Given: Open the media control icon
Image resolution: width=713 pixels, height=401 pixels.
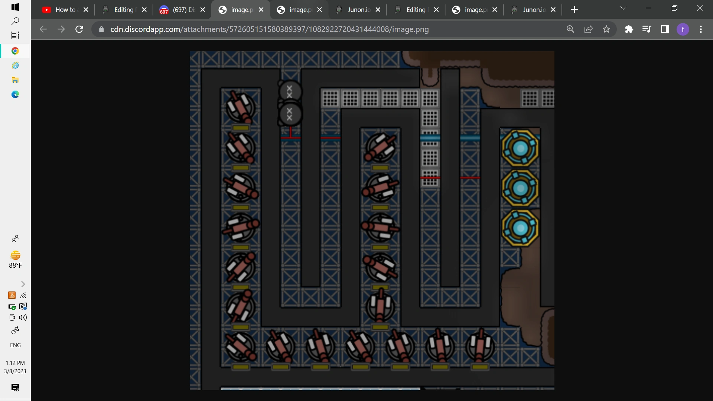Looking at the screenshot, I should pyautogui.click(x=647, y=29).
